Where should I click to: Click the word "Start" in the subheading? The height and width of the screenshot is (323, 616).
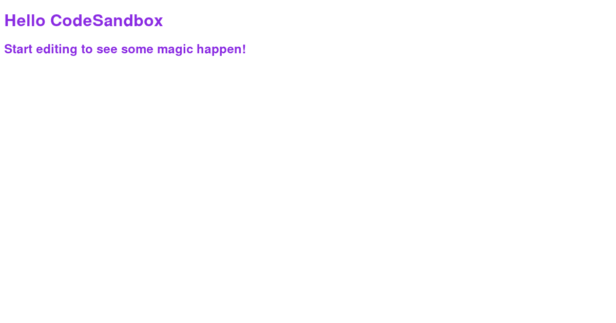[x=18, y=49]
